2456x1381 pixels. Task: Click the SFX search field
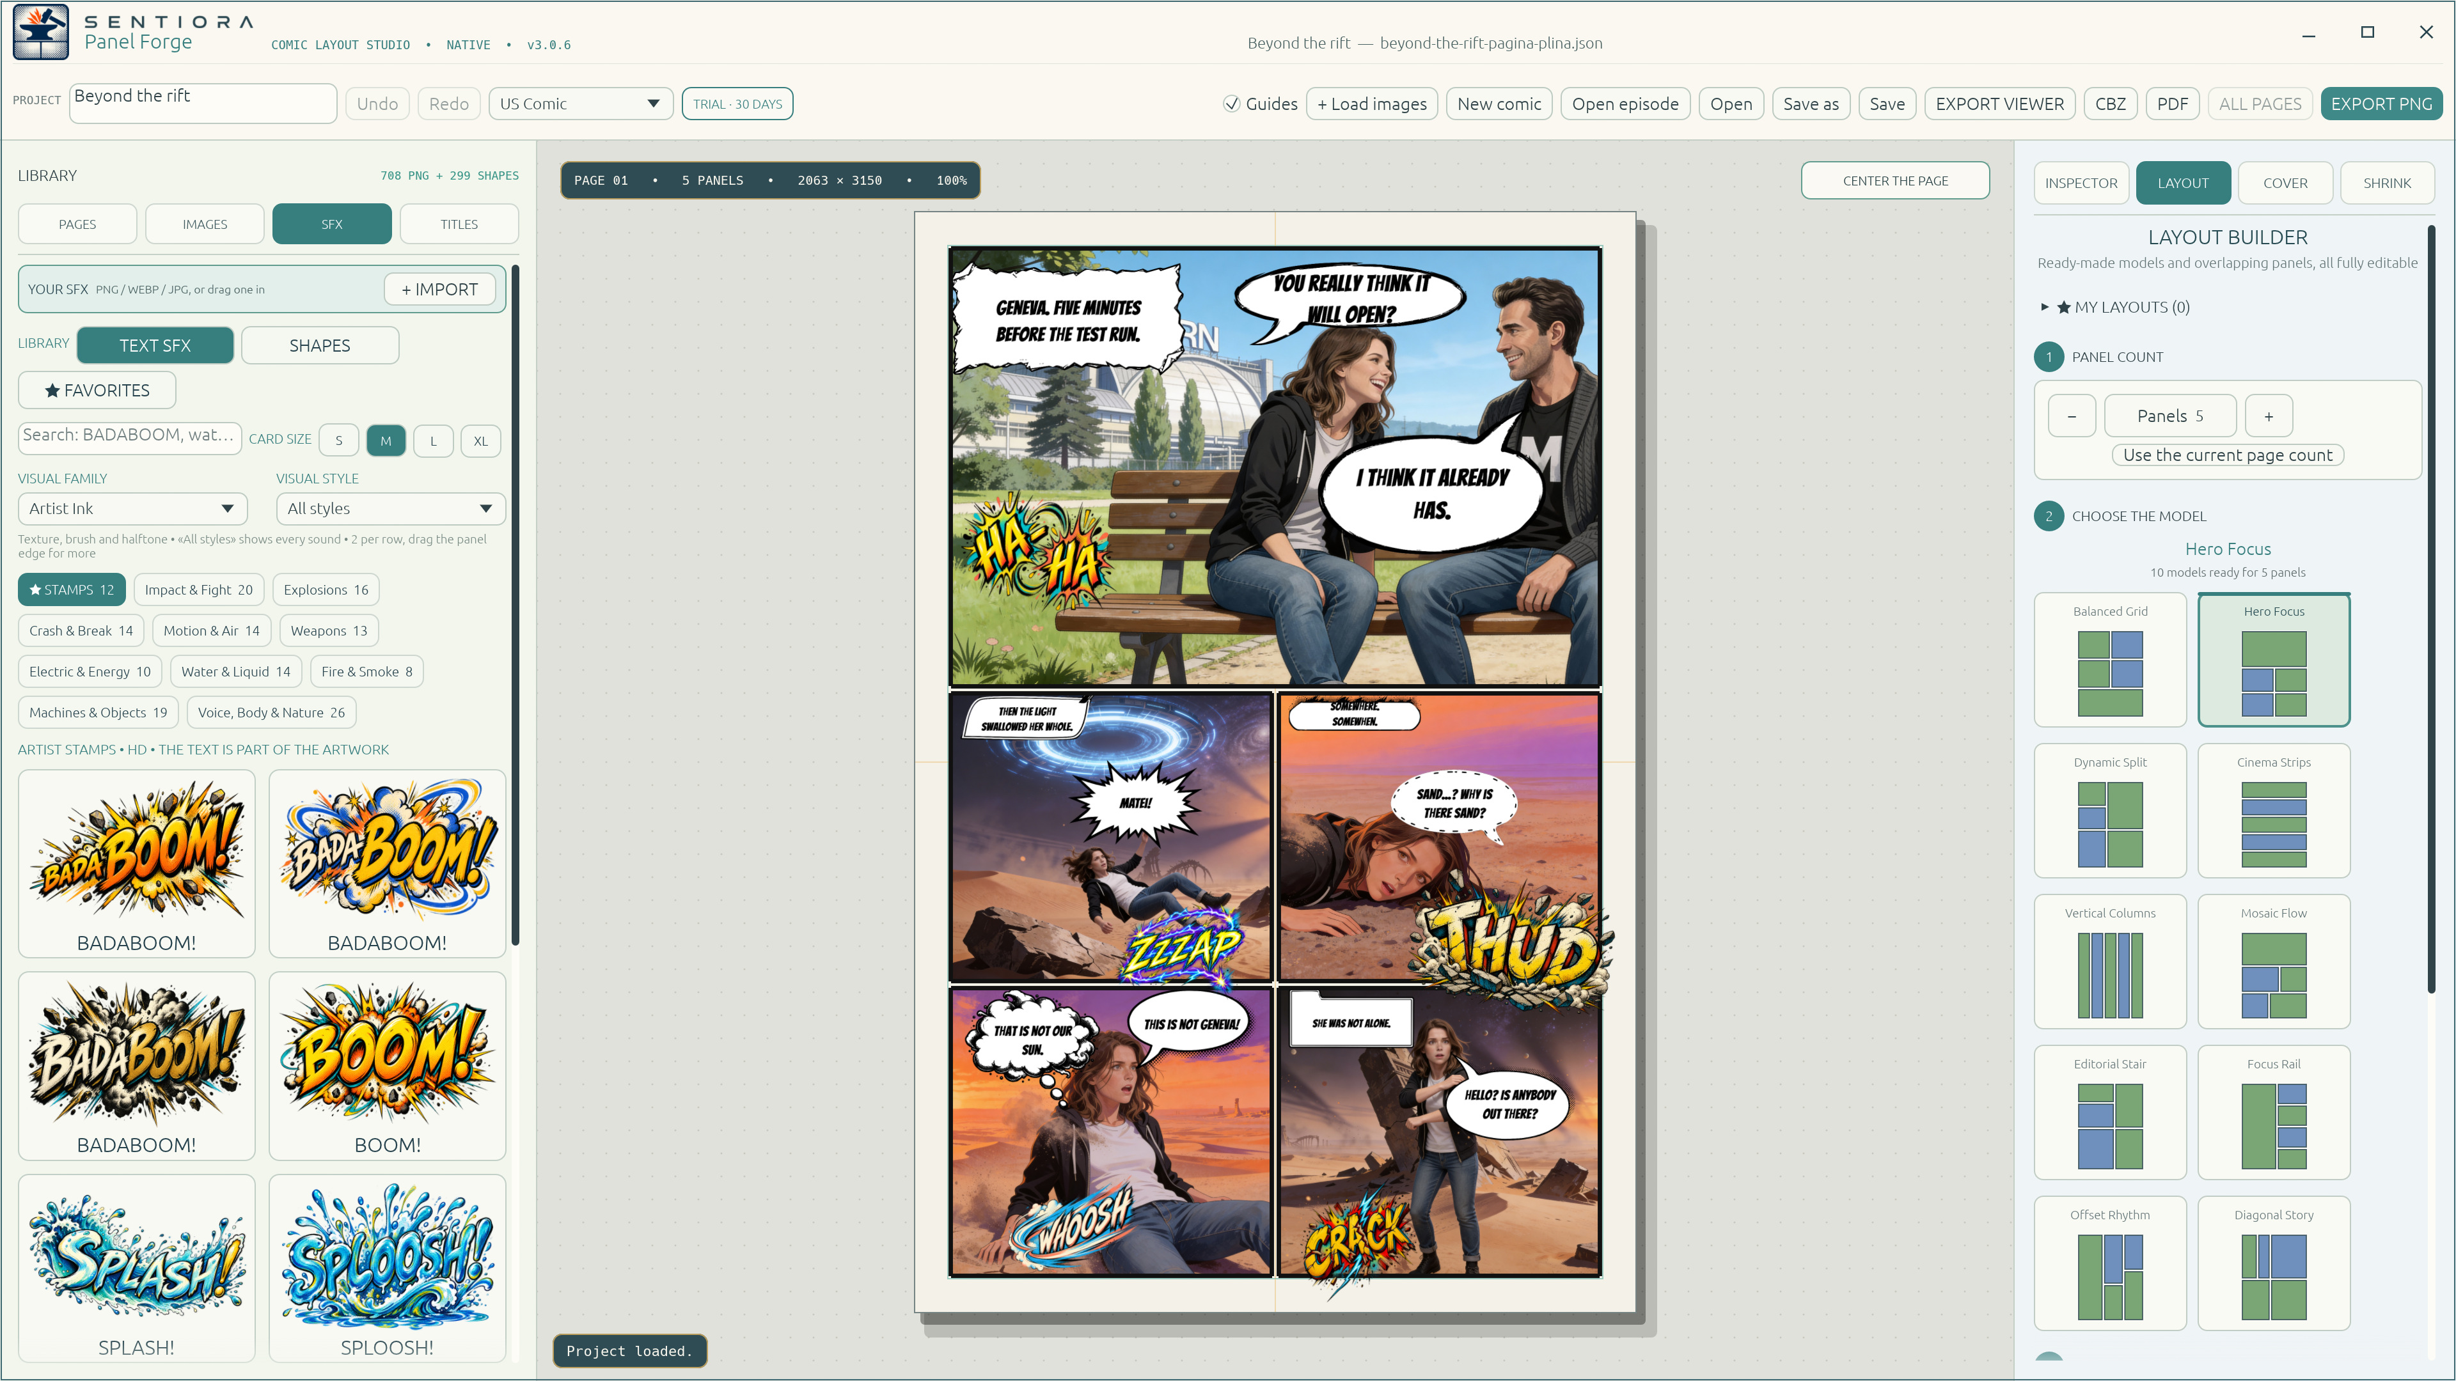click(x=129, y=437)
